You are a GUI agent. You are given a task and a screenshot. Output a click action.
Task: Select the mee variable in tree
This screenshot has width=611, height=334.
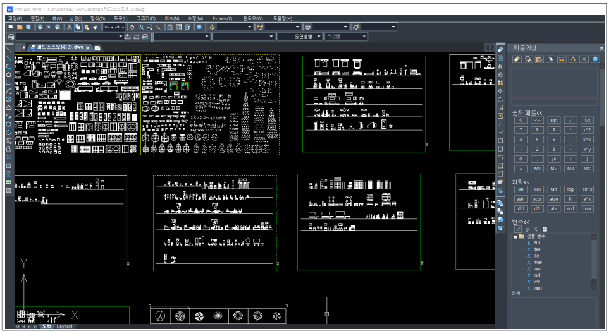538,263
